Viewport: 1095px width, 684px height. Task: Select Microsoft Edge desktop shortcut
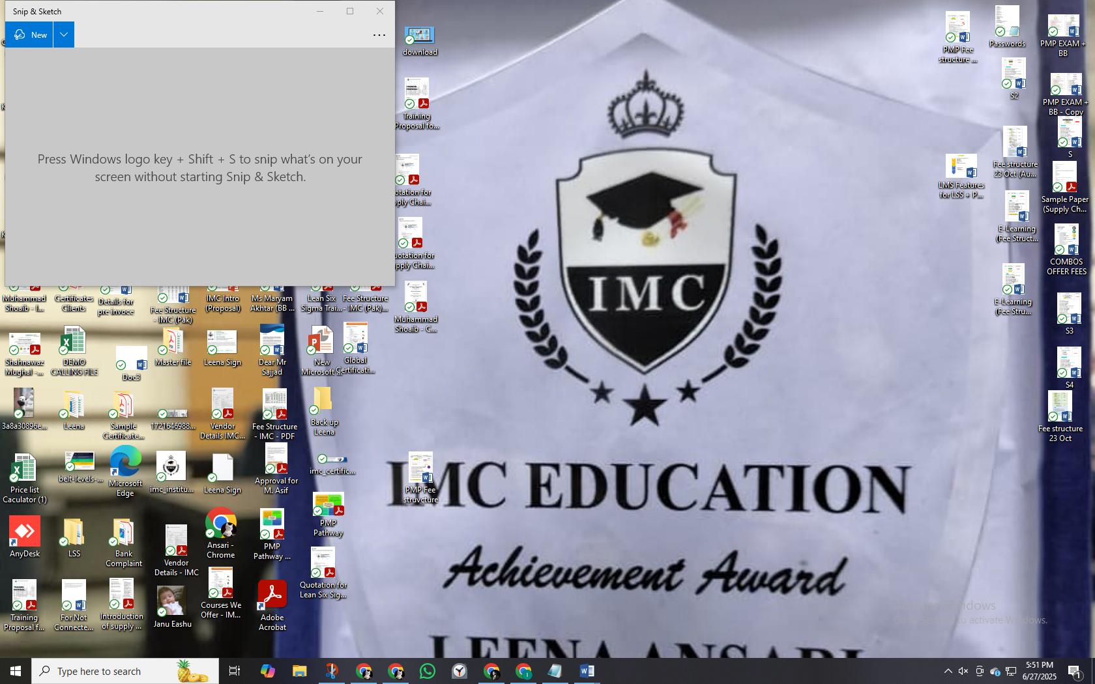point(125,472)
